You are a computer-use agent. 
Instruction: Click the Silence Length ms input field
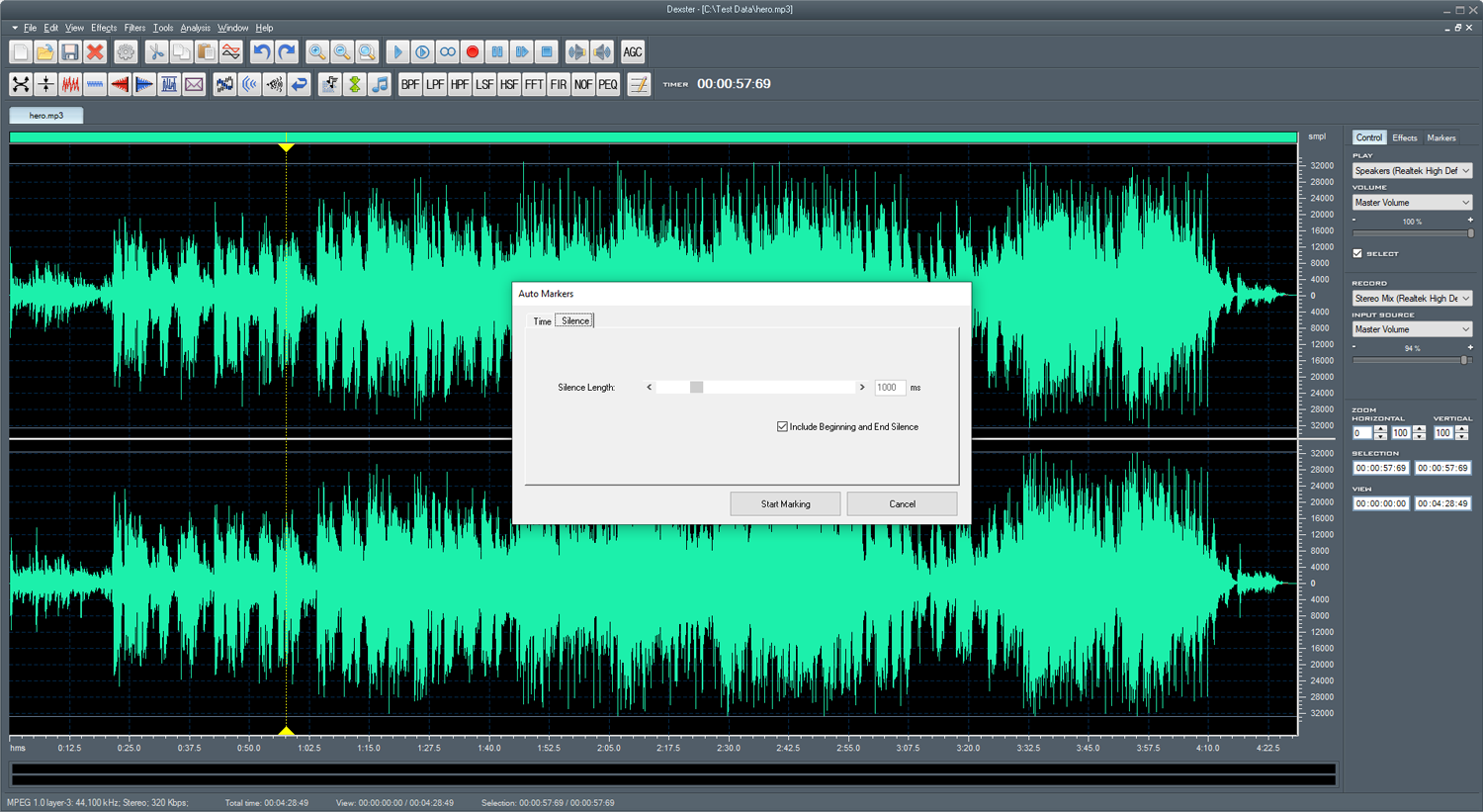[x=890, y=388]
